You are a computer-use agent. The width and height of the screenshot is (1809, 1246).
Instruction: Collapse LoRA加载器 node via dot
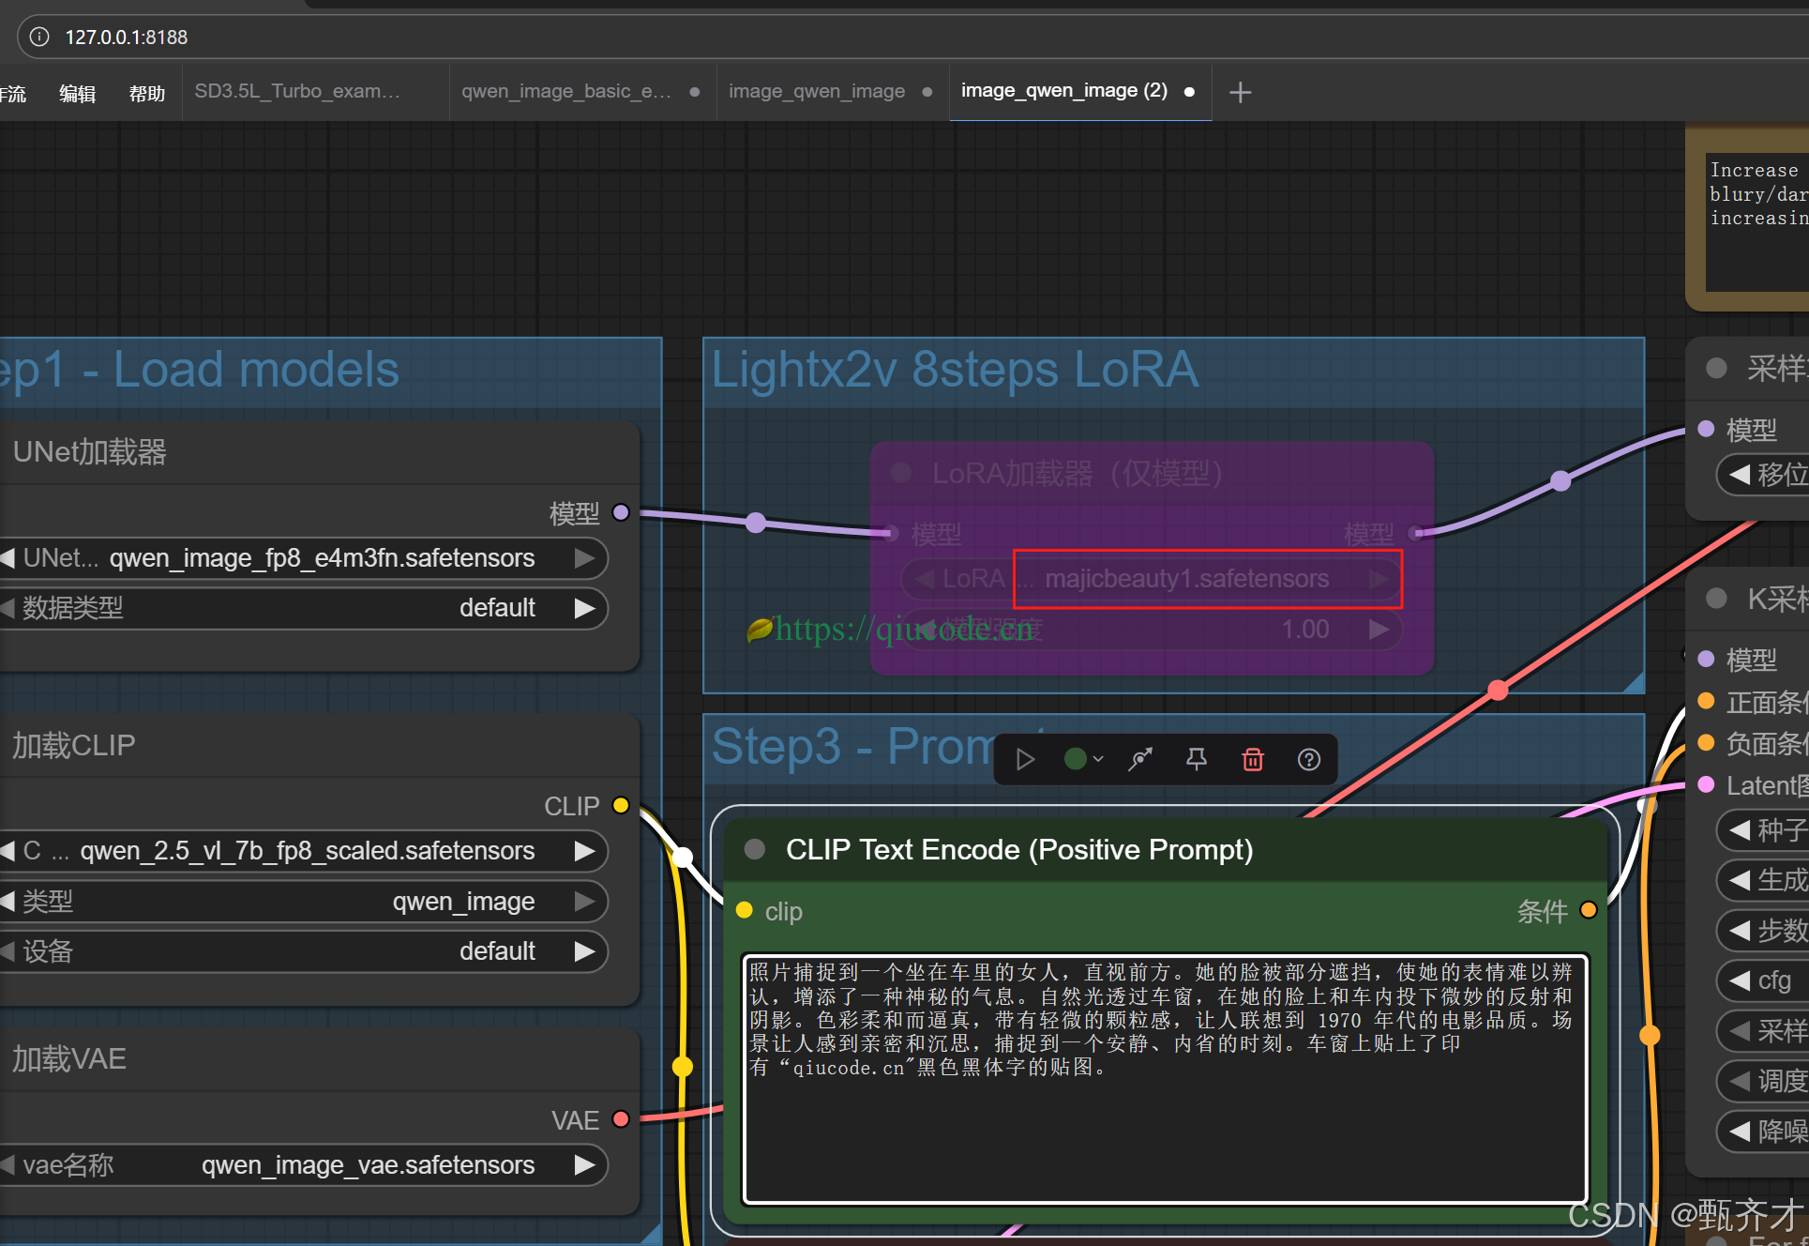(902, 472)
